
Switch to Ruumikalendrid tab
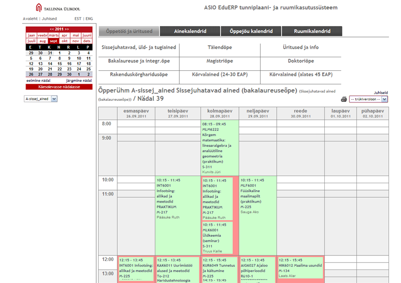click(x=312, y=31)
